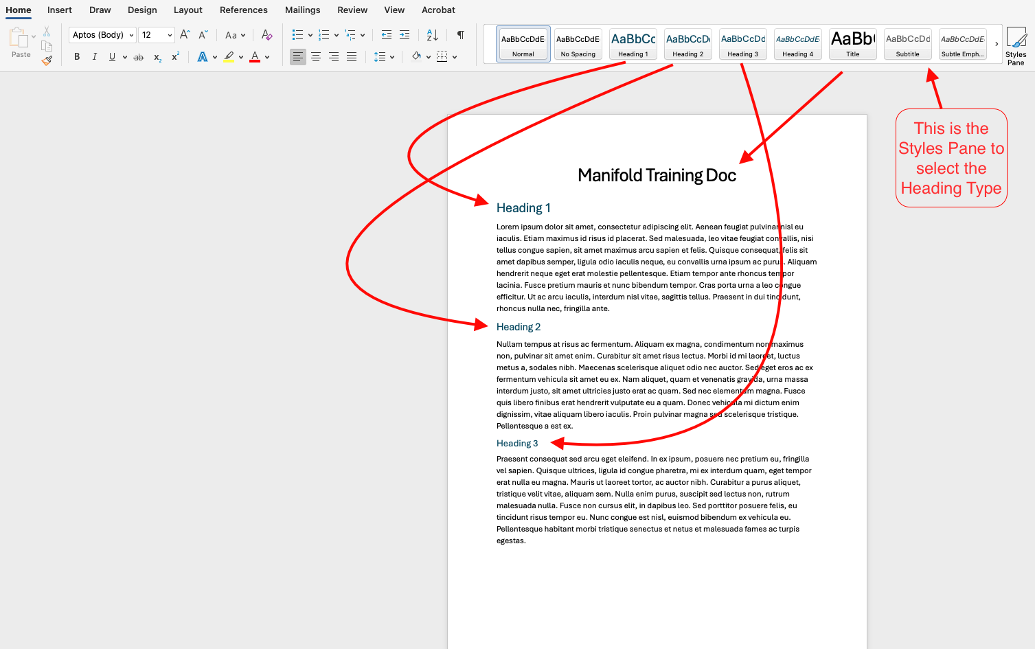Toggle bold formatting
The height and width of the screenshot is (649, 1035).
coord(77,57)
